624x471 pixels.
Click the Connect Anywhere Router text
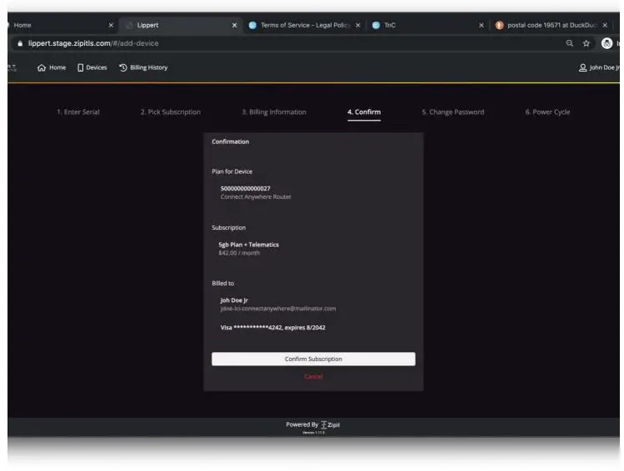(x=256, y=196)
